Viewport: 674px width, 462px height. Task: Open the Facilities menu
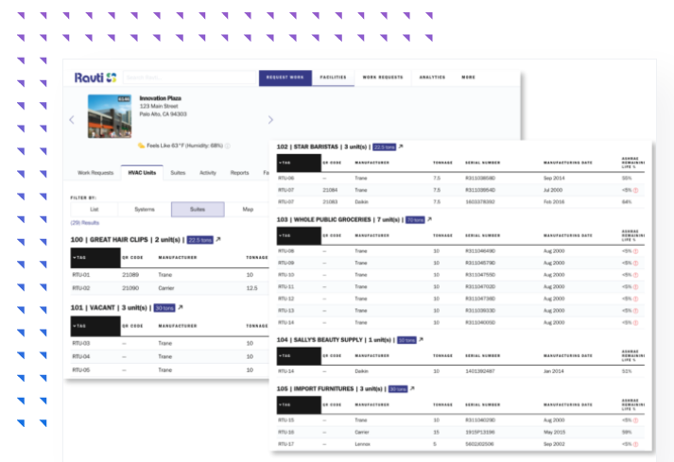pos(333,77)
